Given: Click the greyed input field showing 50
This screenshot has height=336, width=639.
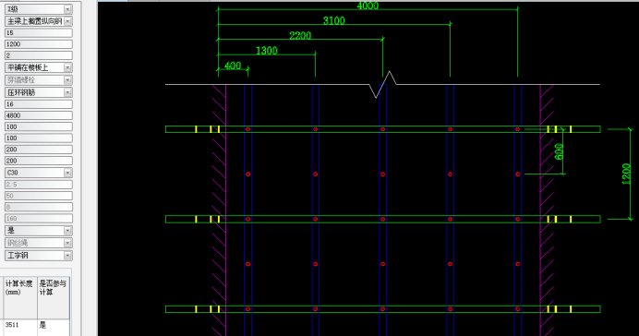Looking at the screenshot, I should coord(39,196).
